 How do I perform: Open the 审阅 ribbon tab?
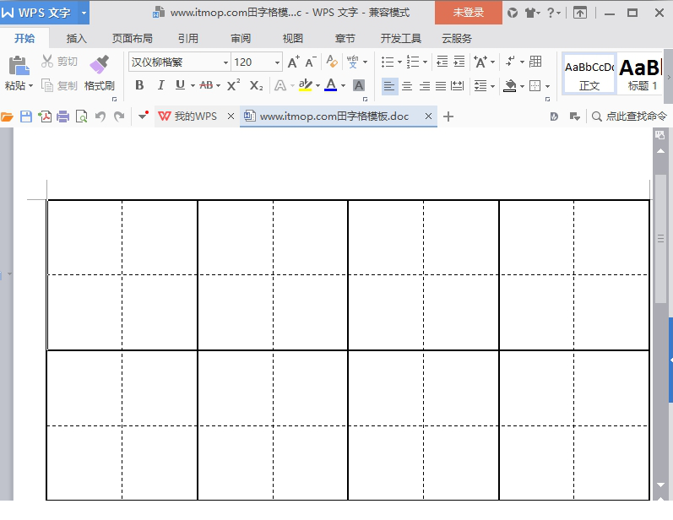point(241,39)
